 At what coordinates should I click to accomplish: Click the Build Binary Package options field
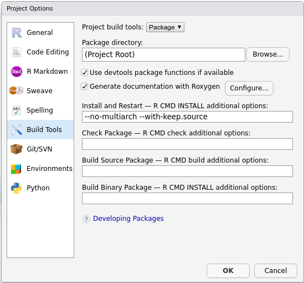tap(187, 198)
